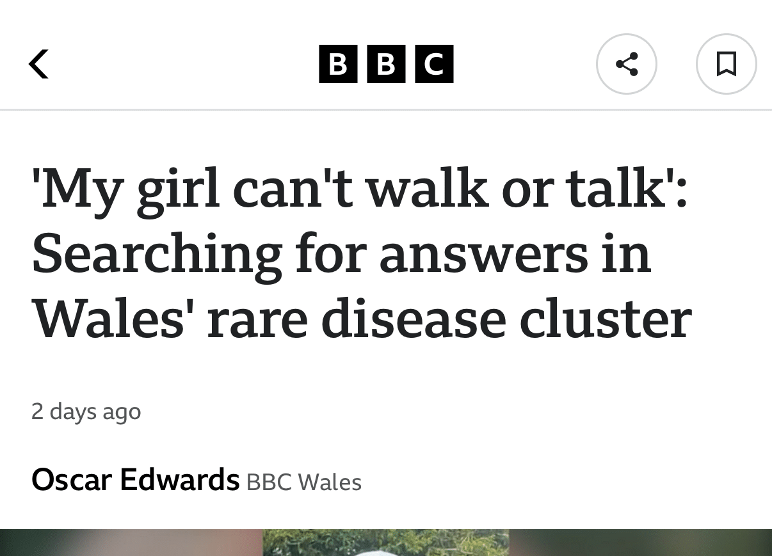Click the middle B block of the BBC logo

386,64
